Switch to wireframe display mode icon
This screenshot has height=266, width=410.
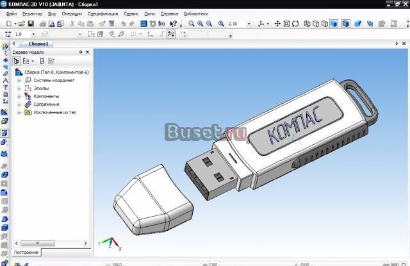(307, 24)
